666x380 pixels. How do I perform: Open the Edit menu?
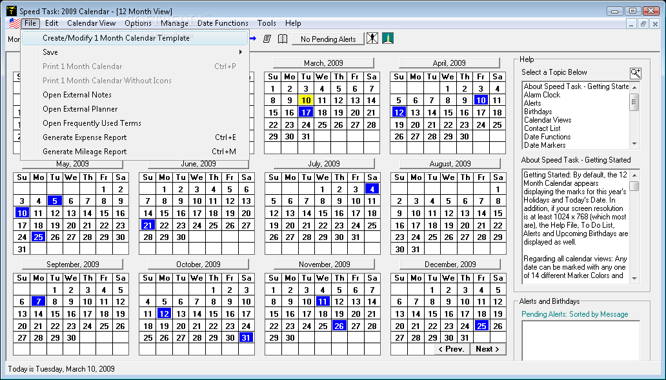(x=52, y=23)
